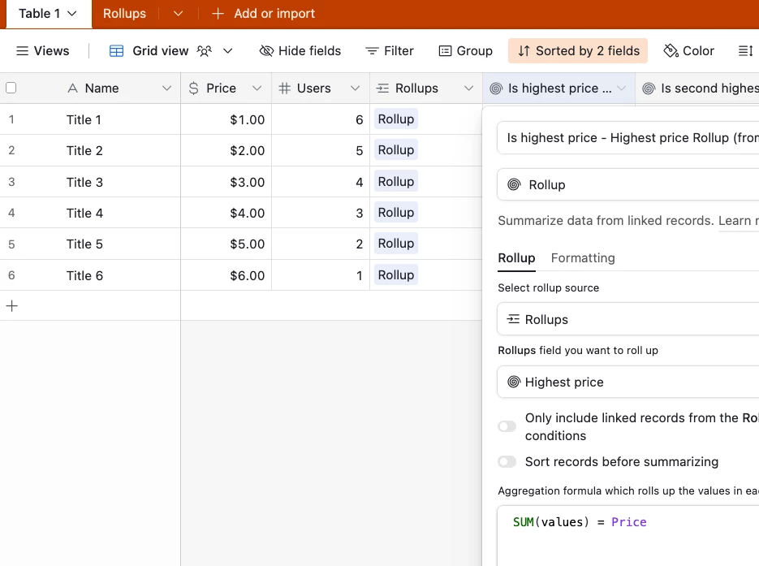The height and width of the screenshot is (566, 759).
Task: Click the Rollup linked record in Title 6 row
Action: pyautogui.click(x=396, y=275)
